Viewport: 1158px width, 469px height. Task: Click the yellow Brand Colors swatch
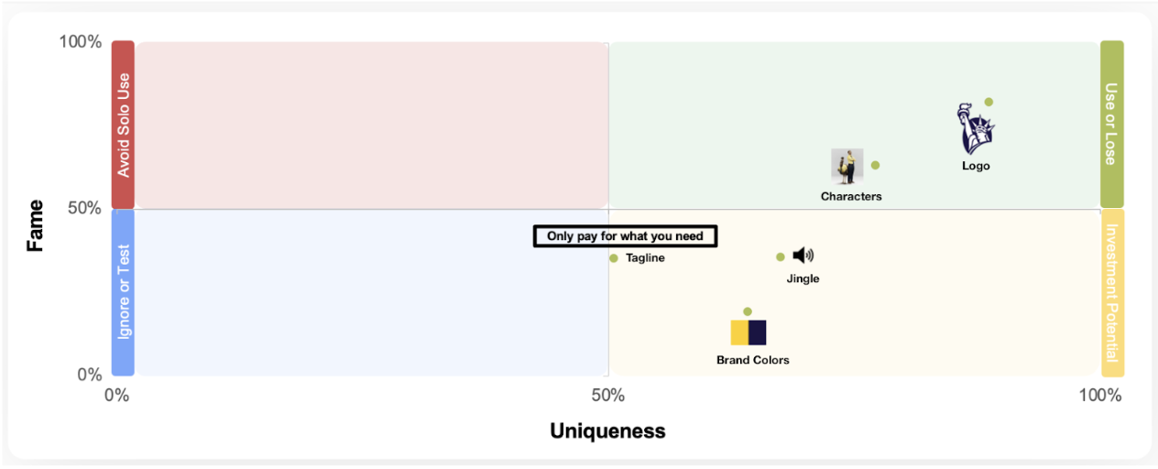coord(739,333)
